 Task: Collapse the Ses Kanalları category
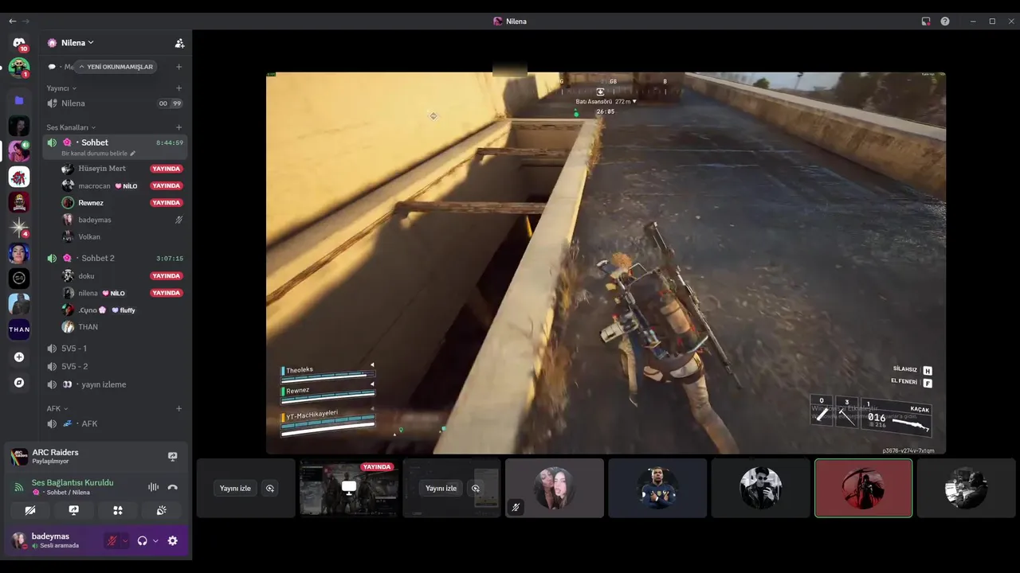(x=71, y=127)
